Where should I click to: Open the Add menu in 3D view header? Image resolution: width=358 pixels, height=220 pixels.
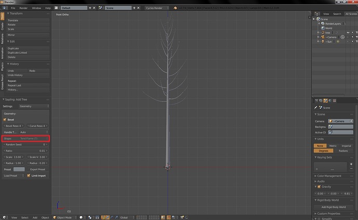[35, 217]
